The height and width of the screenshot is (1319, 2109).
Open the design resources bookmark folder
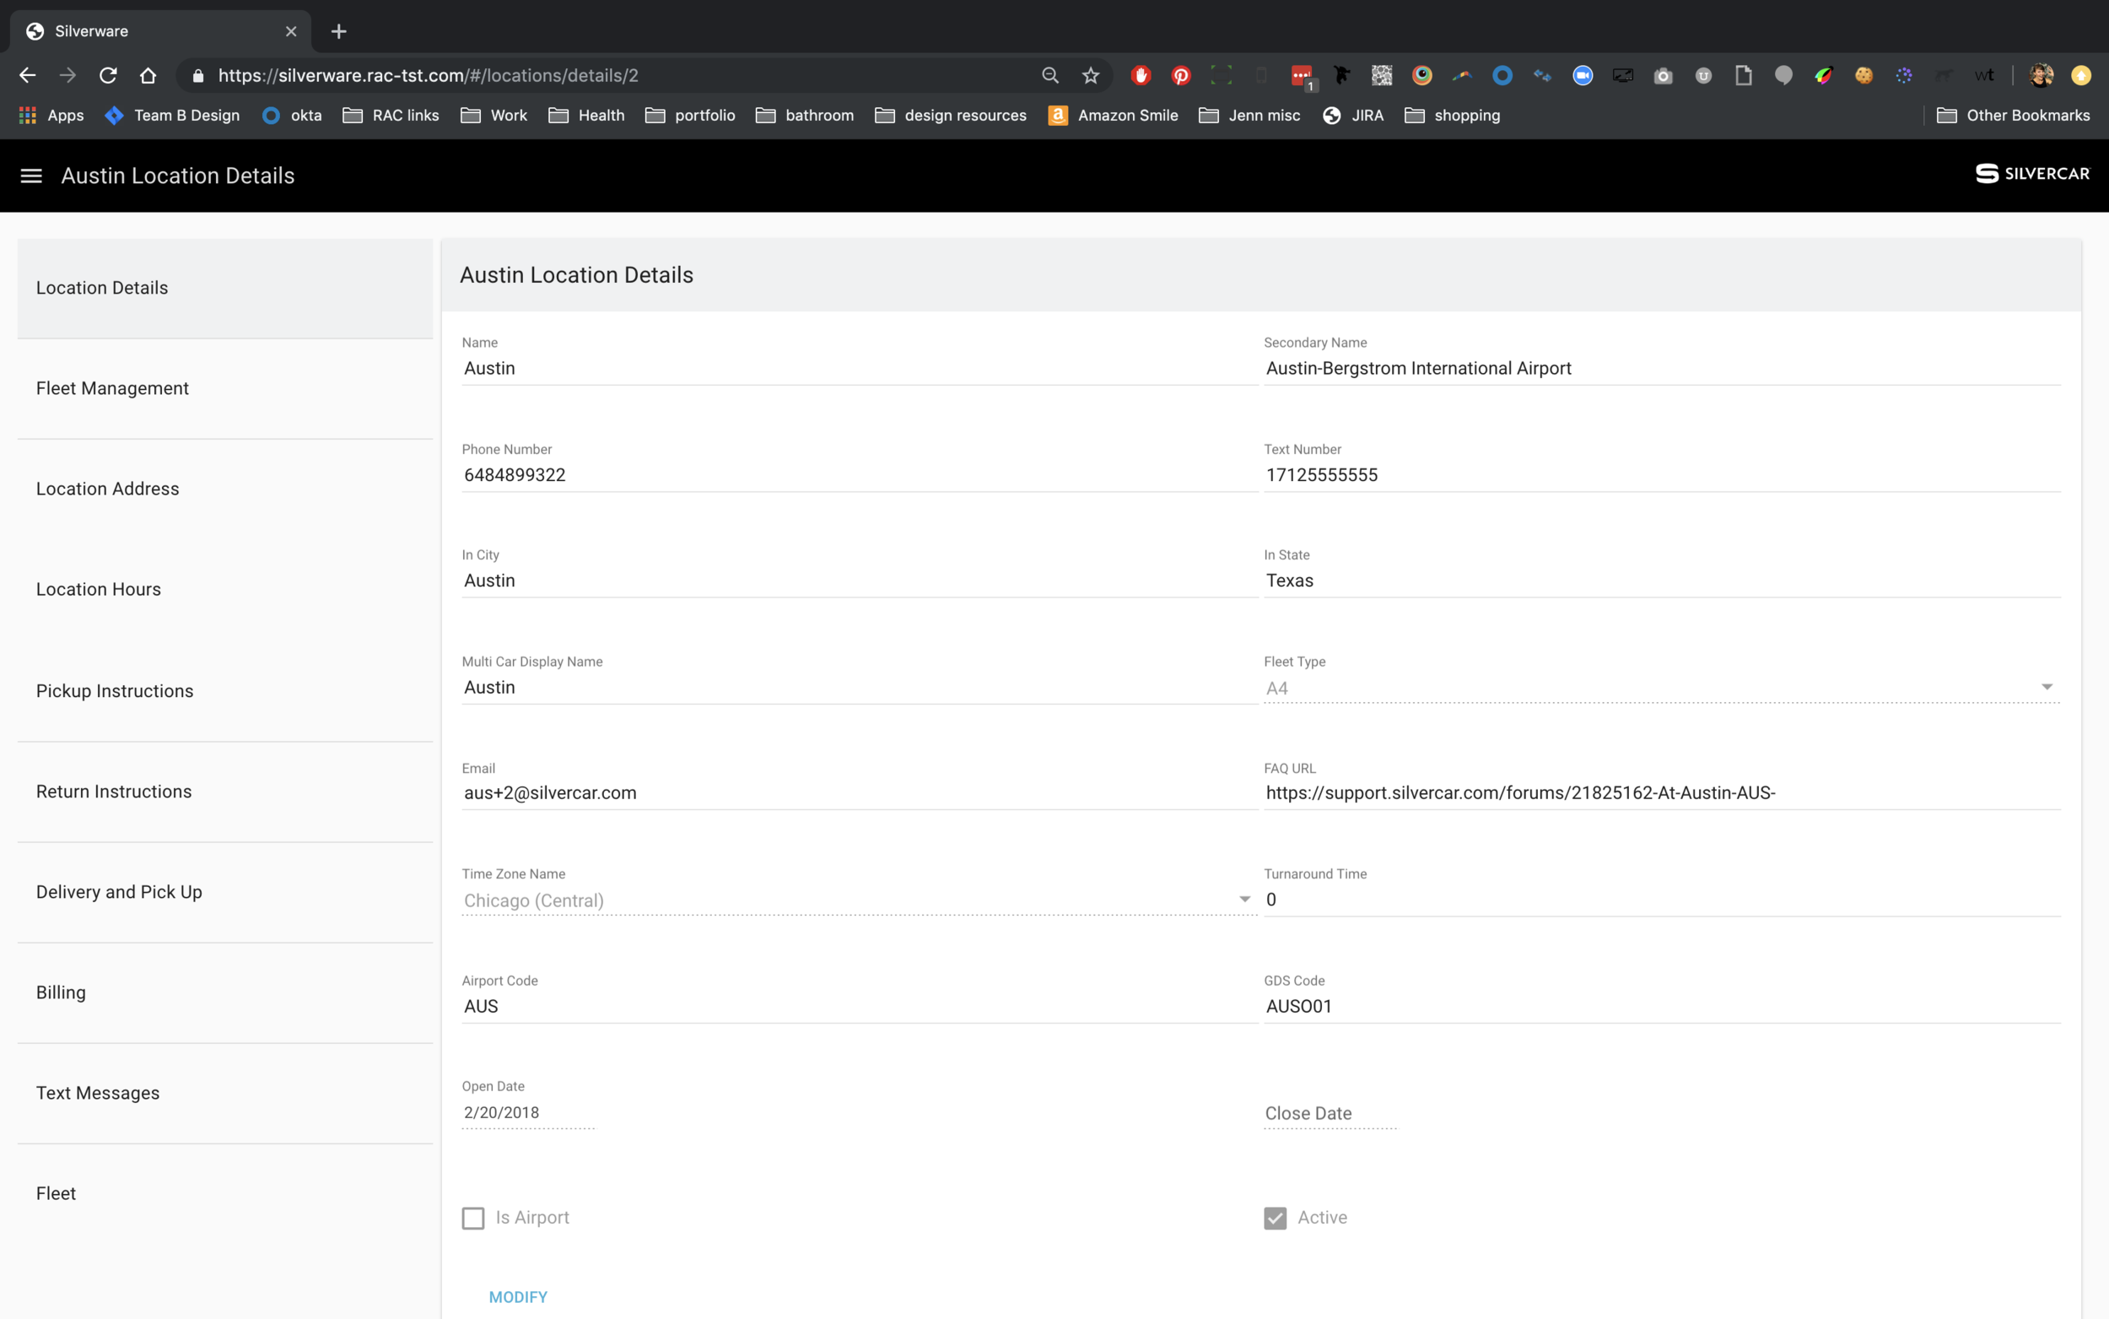coord(950,115)
